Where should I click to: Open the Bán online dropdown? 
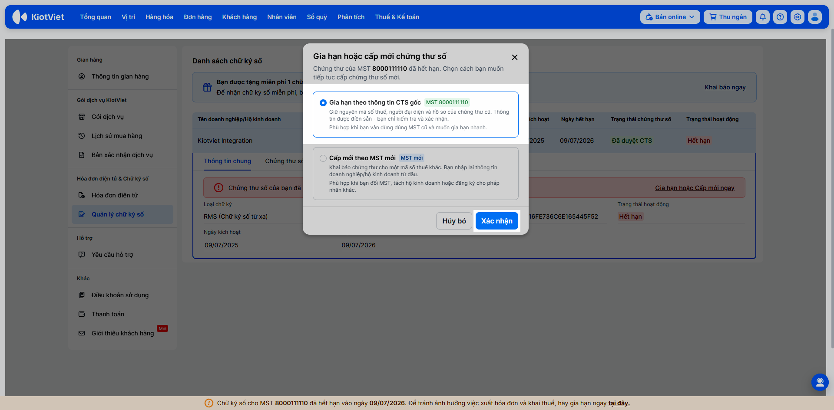[670, 17]
